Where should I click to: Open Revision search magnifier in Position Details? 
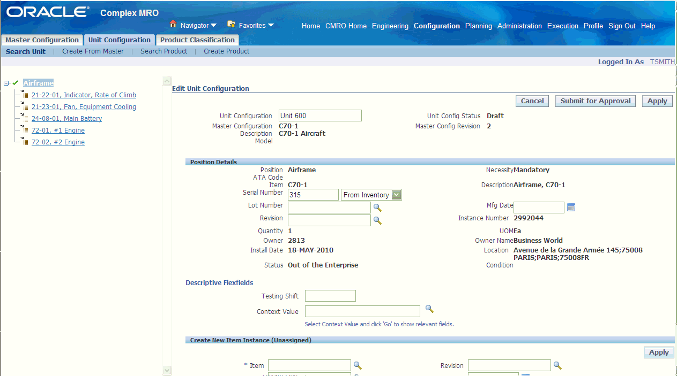377,220
